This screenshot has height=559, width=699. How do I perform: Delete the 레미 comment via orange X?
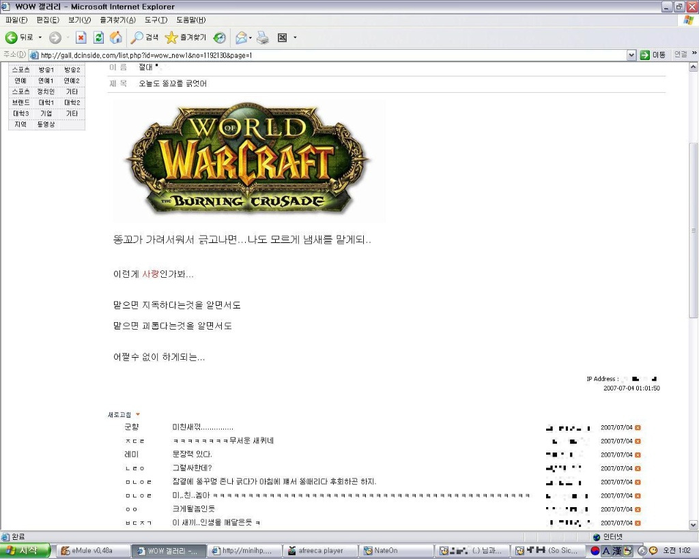[x=638, y=455]
